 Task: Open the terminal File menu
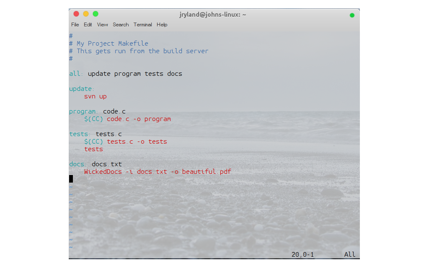[75, 25]
